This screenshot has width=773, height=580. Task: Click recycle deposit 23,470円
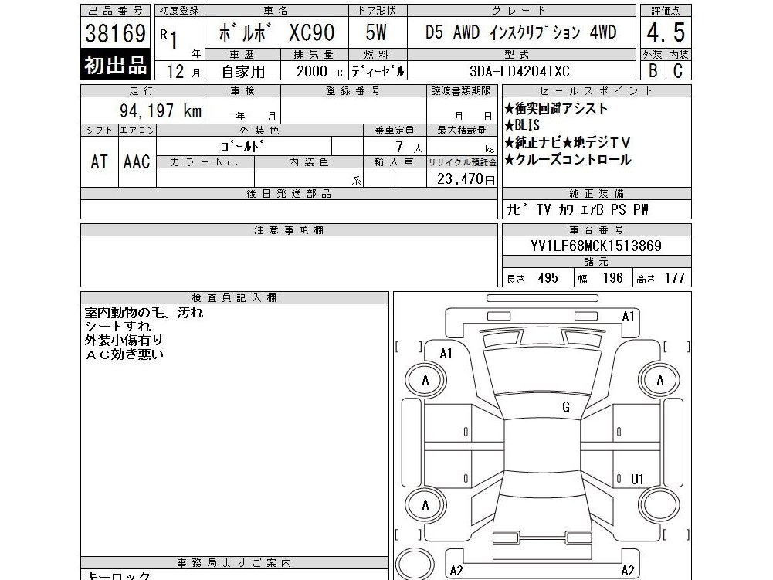click(x=466, y=178)
